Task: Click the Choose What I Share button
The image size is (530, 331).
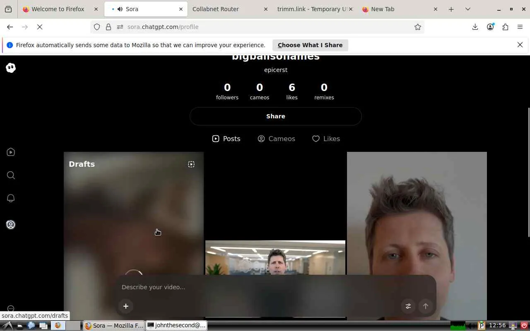Action: point(310,45)
